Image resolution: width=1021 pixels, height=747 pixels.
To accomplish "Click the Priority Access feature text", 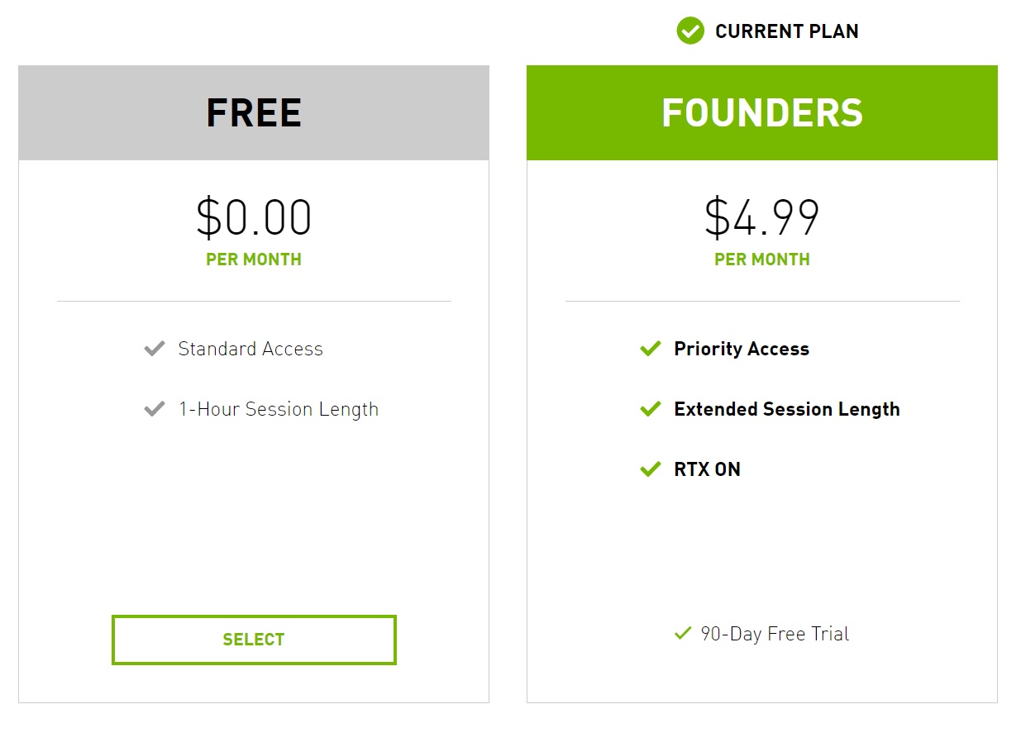I will click(742, 349).
